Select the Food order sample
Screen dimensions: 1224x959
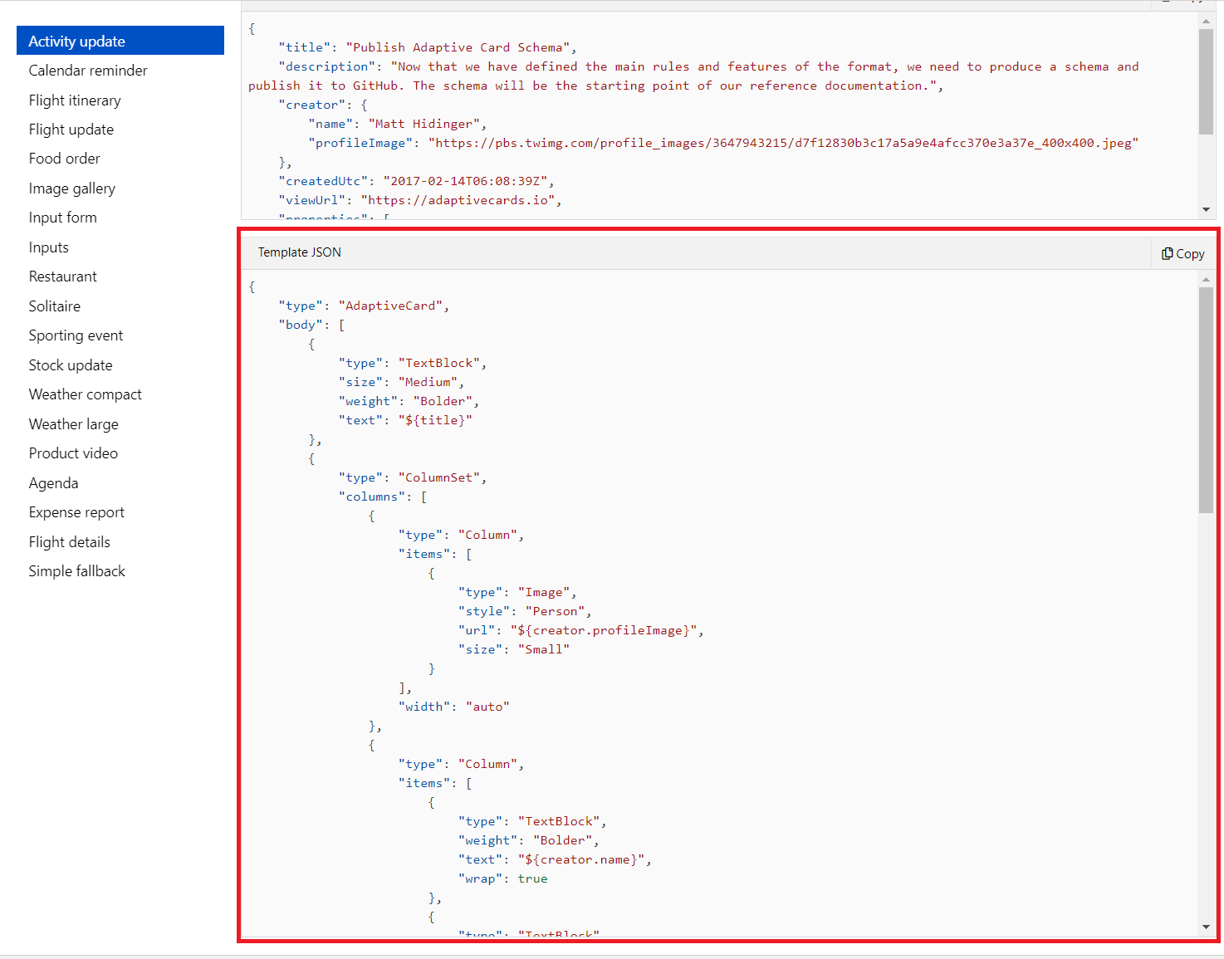tap(65, 158)
